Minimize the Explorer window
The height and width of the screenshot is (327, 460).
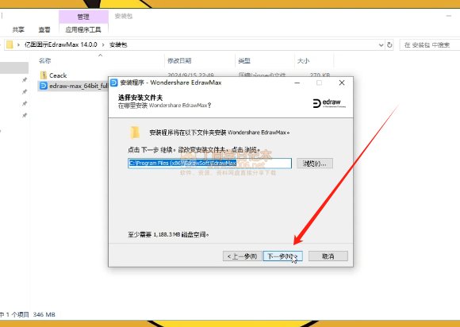[449, 16]
